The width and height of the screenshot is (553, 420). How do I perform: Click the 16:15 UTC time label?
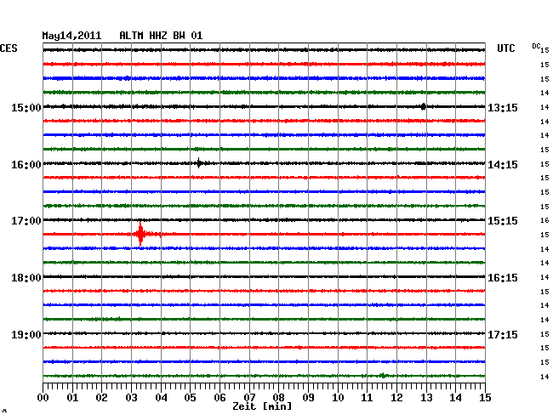tap(503, 278)
